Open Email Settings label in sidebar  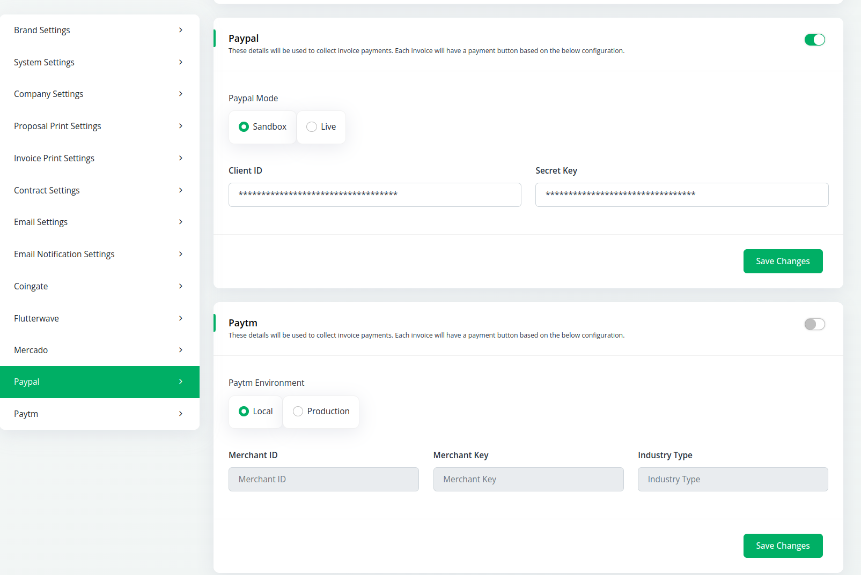pos(41,222)
